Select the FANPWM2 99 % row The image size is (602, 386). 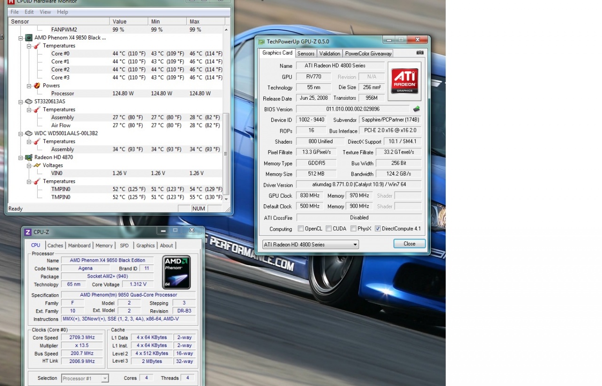115,30
